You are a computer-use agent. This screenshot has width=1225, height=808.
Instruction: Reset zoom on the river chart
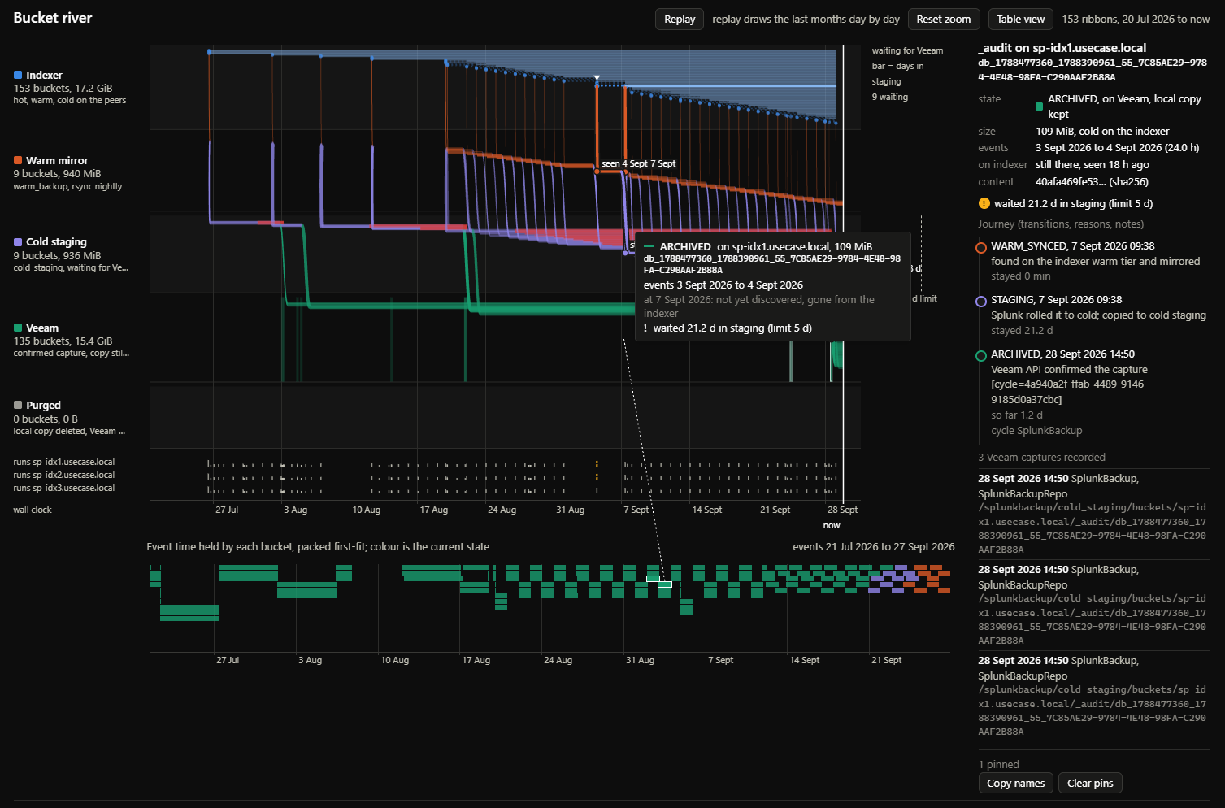(x=944, y=19)
